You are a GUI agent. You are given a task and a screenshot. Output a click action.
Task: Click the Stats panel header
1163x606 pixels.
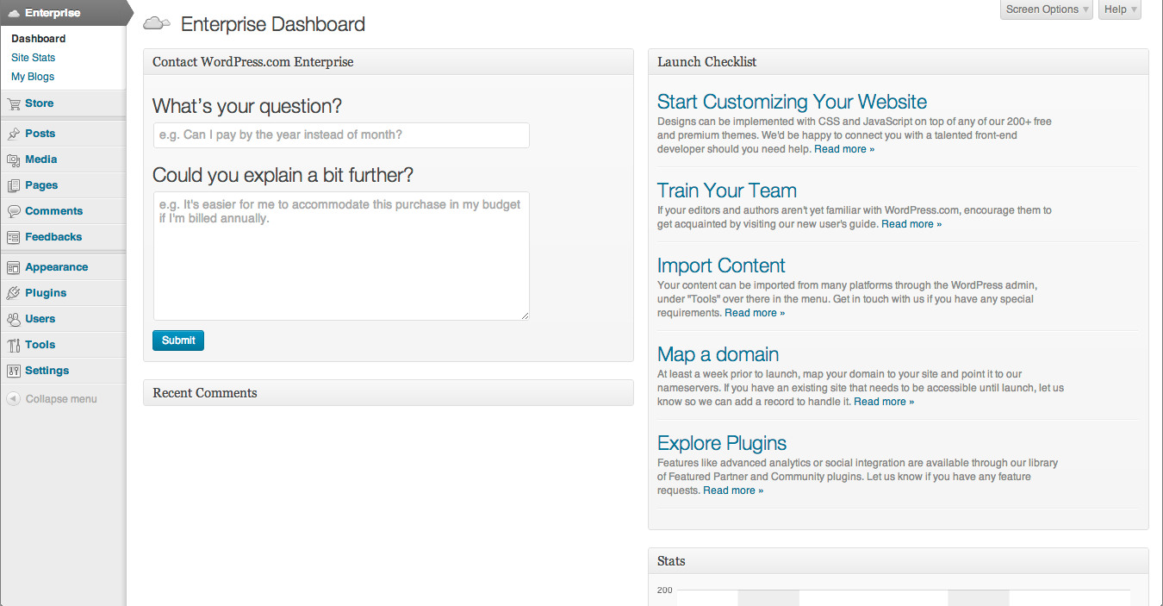tap(898, 561)
